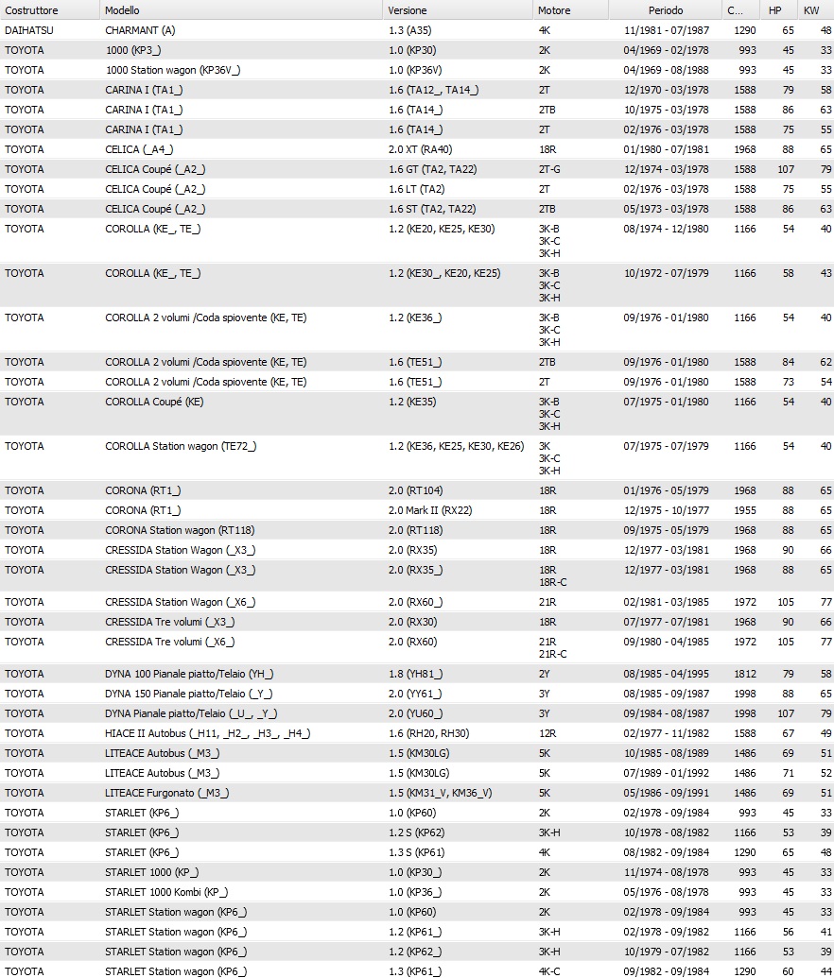Click displacement value 1955

[745, 510]
